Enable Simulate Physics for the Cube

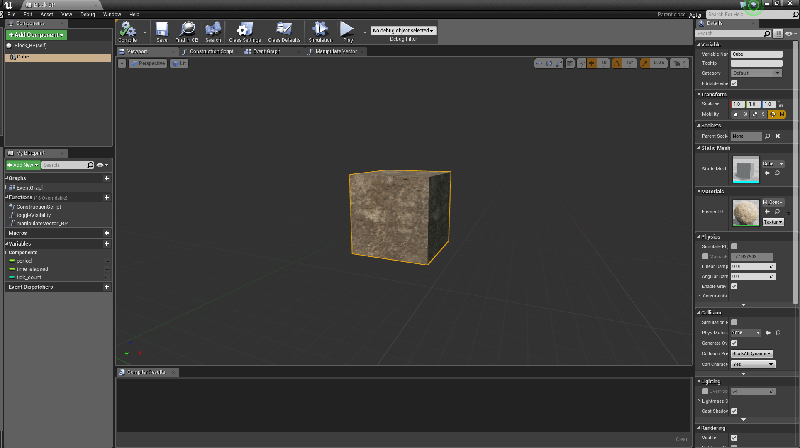(x=734, y=246)
